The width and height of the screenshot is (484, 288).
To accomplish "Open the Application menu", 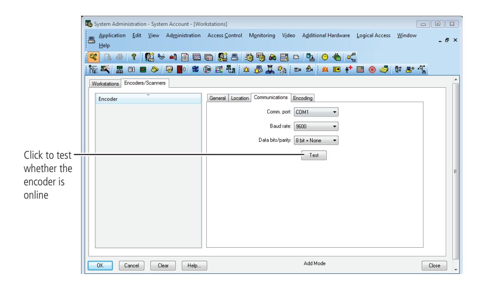I will 112,35.
